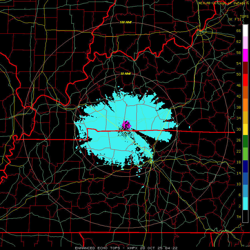
Task: Select the yellow legend swatch
Action: tap(245, 129)
